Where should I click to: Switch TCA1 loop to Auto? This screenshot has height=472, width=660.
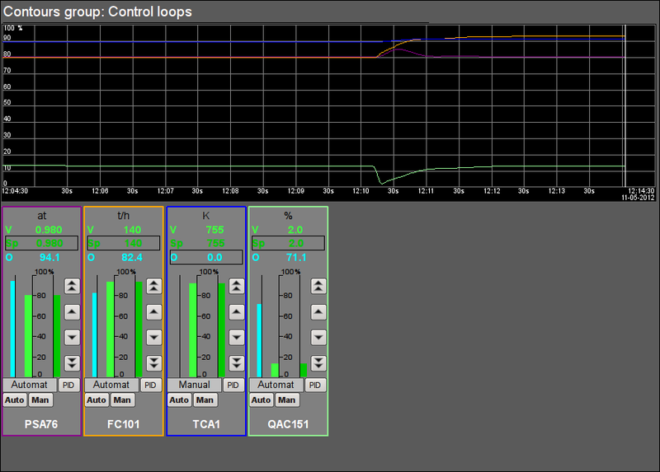(x=179, y=400)
